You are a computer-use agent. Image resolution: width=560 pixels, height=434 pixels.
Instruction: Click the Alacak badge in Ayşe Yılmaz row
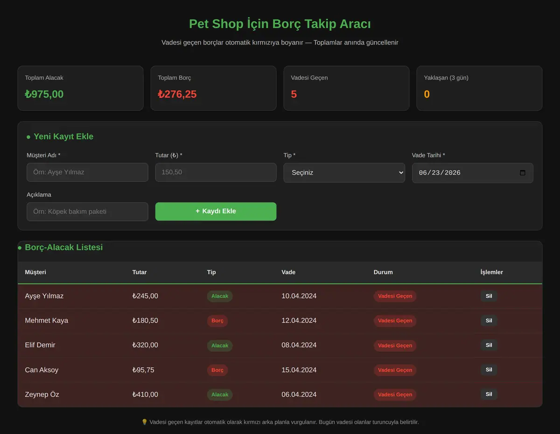(x=220, y=296)
